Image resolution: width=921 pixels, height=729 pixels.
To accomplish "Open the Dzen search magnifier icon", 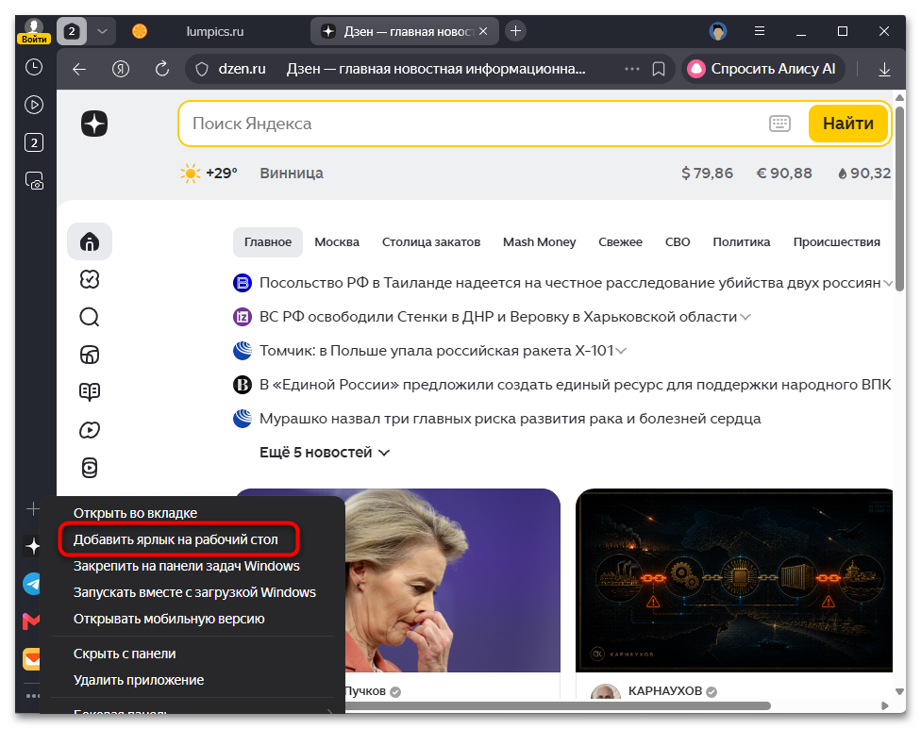I will coord(90,317).
